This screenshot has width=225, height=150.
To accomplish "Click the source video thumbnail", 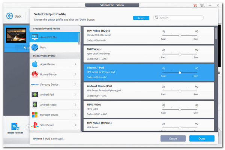I will (x=16, y=35).
